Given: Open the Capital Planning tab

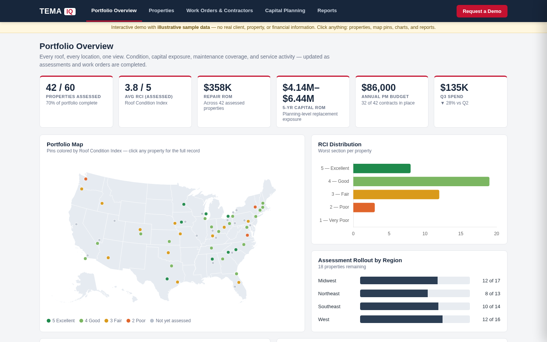Looking at the screenshot, I should pos(285,11).
